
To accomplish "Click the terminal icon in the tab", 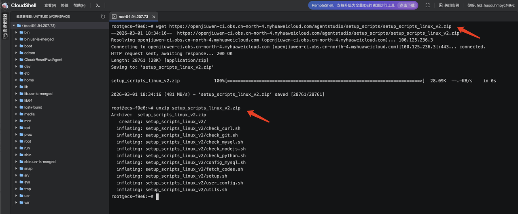I will point(115,16).
